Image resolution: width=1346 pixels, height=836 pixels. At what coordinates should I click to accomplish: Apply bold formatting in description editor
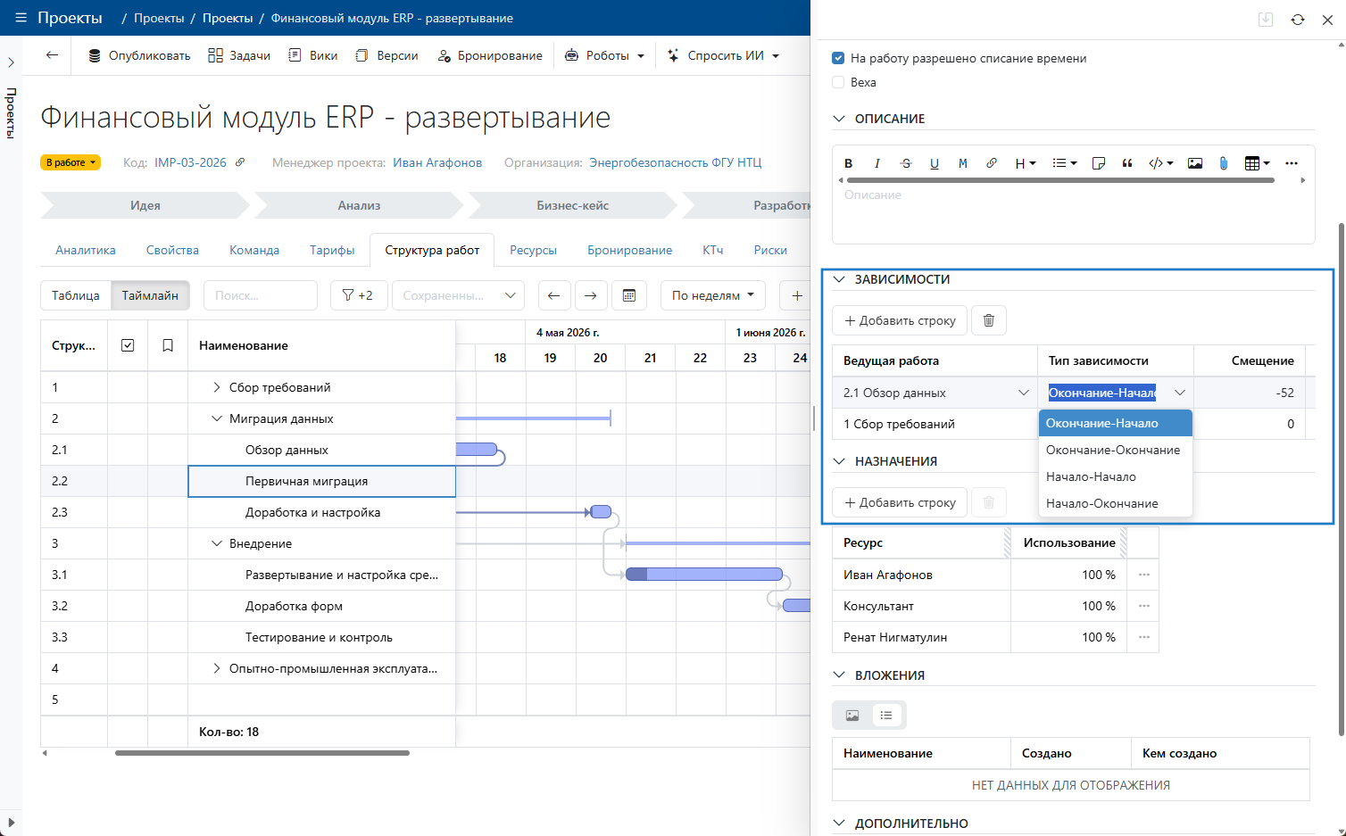click(x=849, y=163)
